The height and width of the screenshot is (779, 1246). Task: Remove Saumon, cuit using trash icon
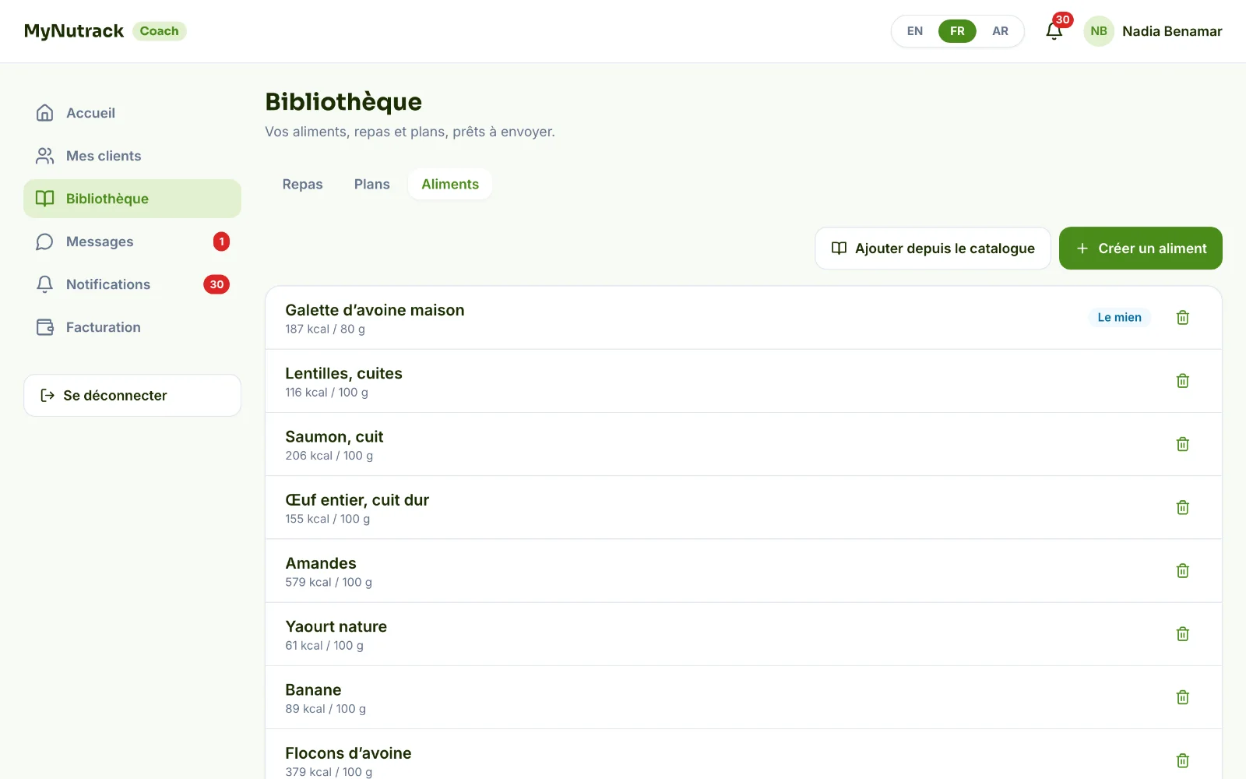coord(1182,444)
